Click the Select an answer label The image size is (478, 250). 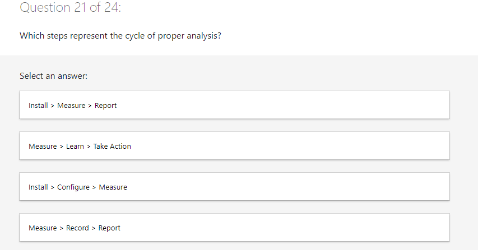(53, 76)
